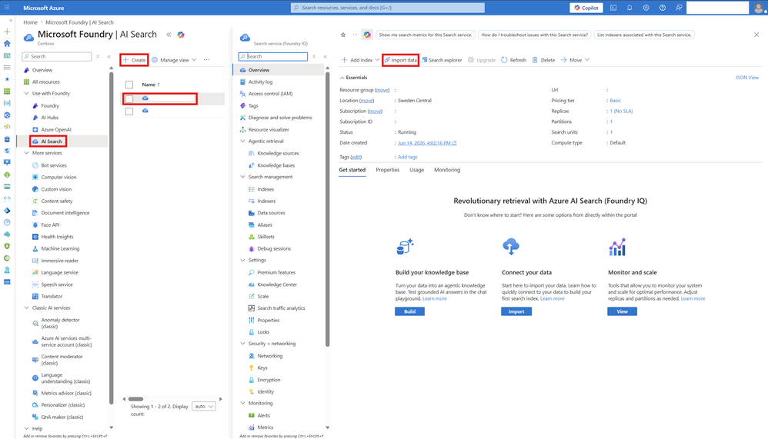Click Add tags link

click(x=408, y=157)
